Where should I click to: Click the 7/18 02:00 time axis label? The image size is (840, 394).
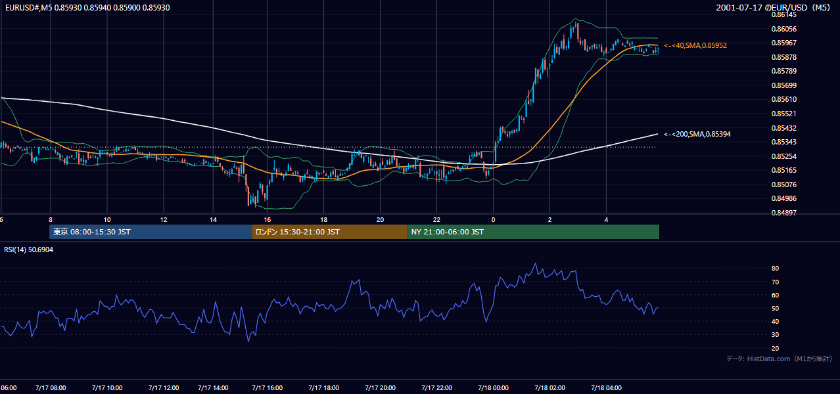click(x=550, y=387)
